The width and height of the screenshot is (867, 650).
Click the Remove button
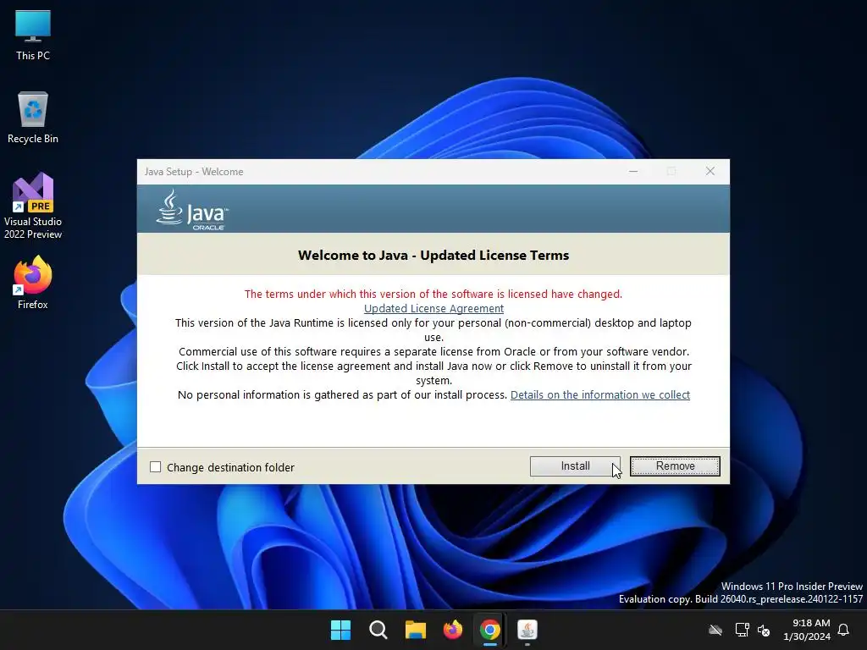pos(675,466)
